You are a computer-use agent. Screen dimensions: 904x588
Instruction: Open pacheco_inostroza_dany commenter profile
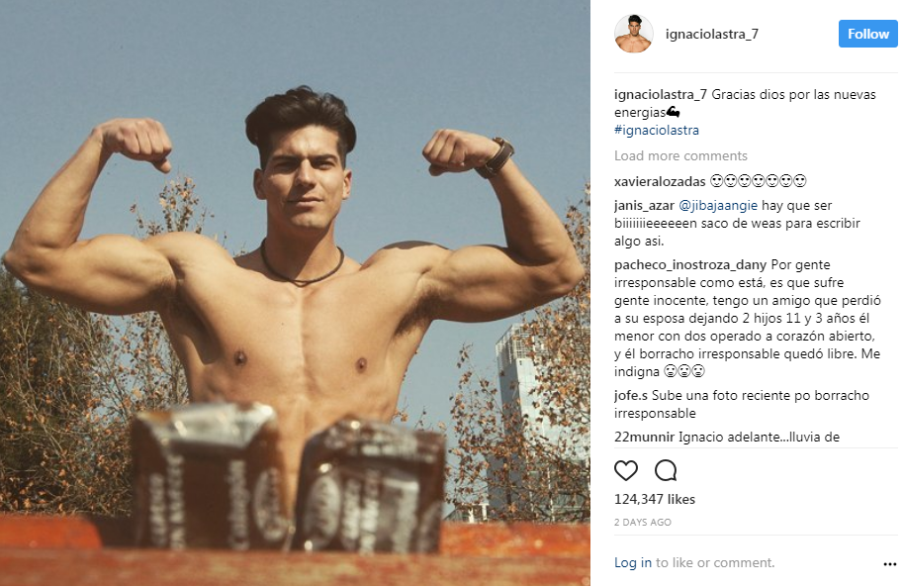pos(690,265)
